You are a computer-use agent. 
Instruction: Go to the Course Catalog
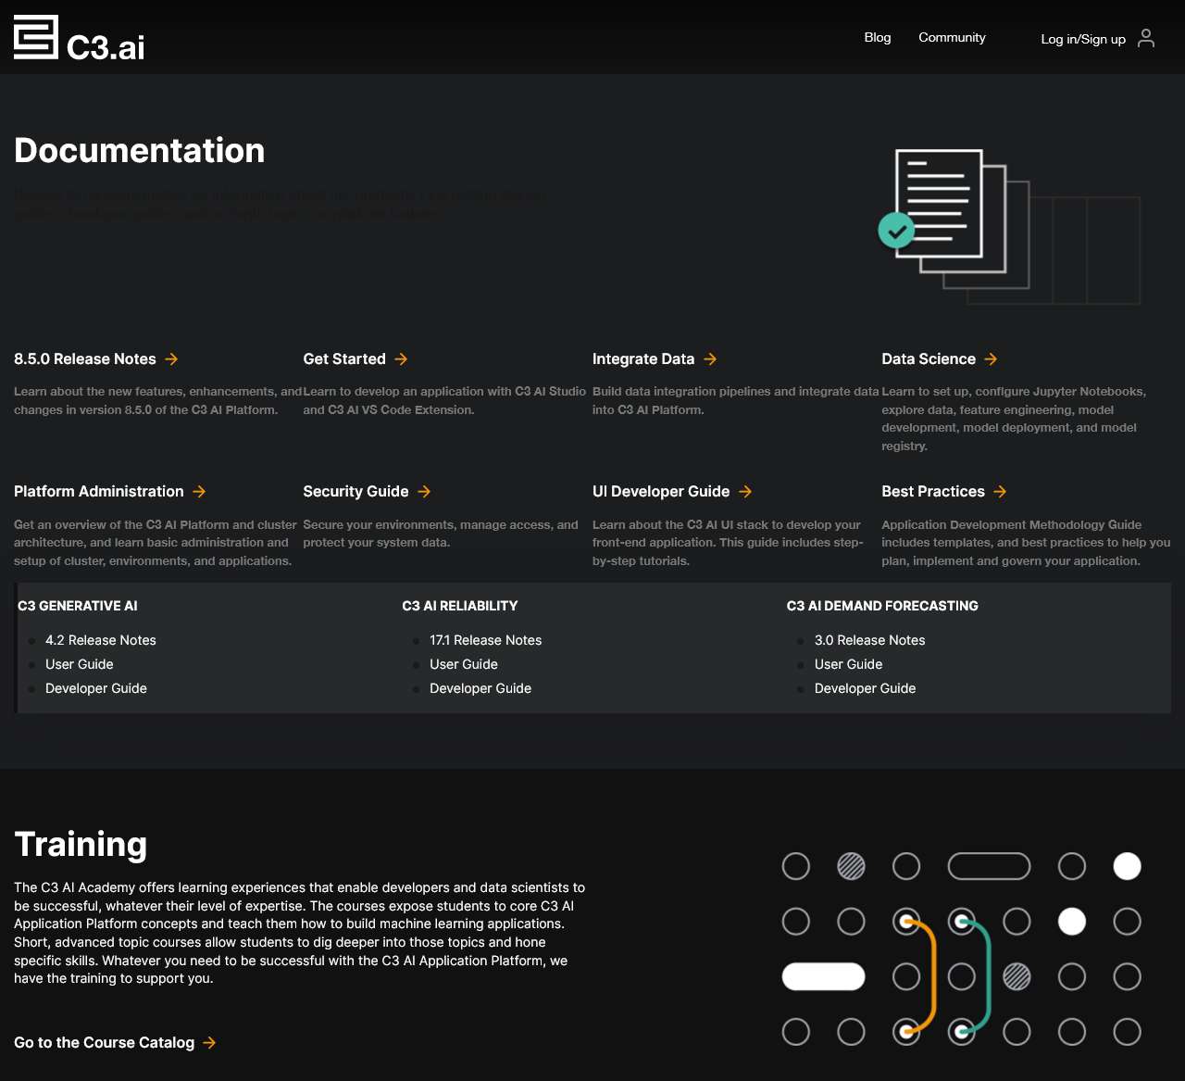point(105,1043)
